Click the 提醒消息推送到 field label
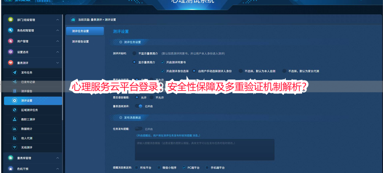The image size is (383, 173). click(122, 168)
